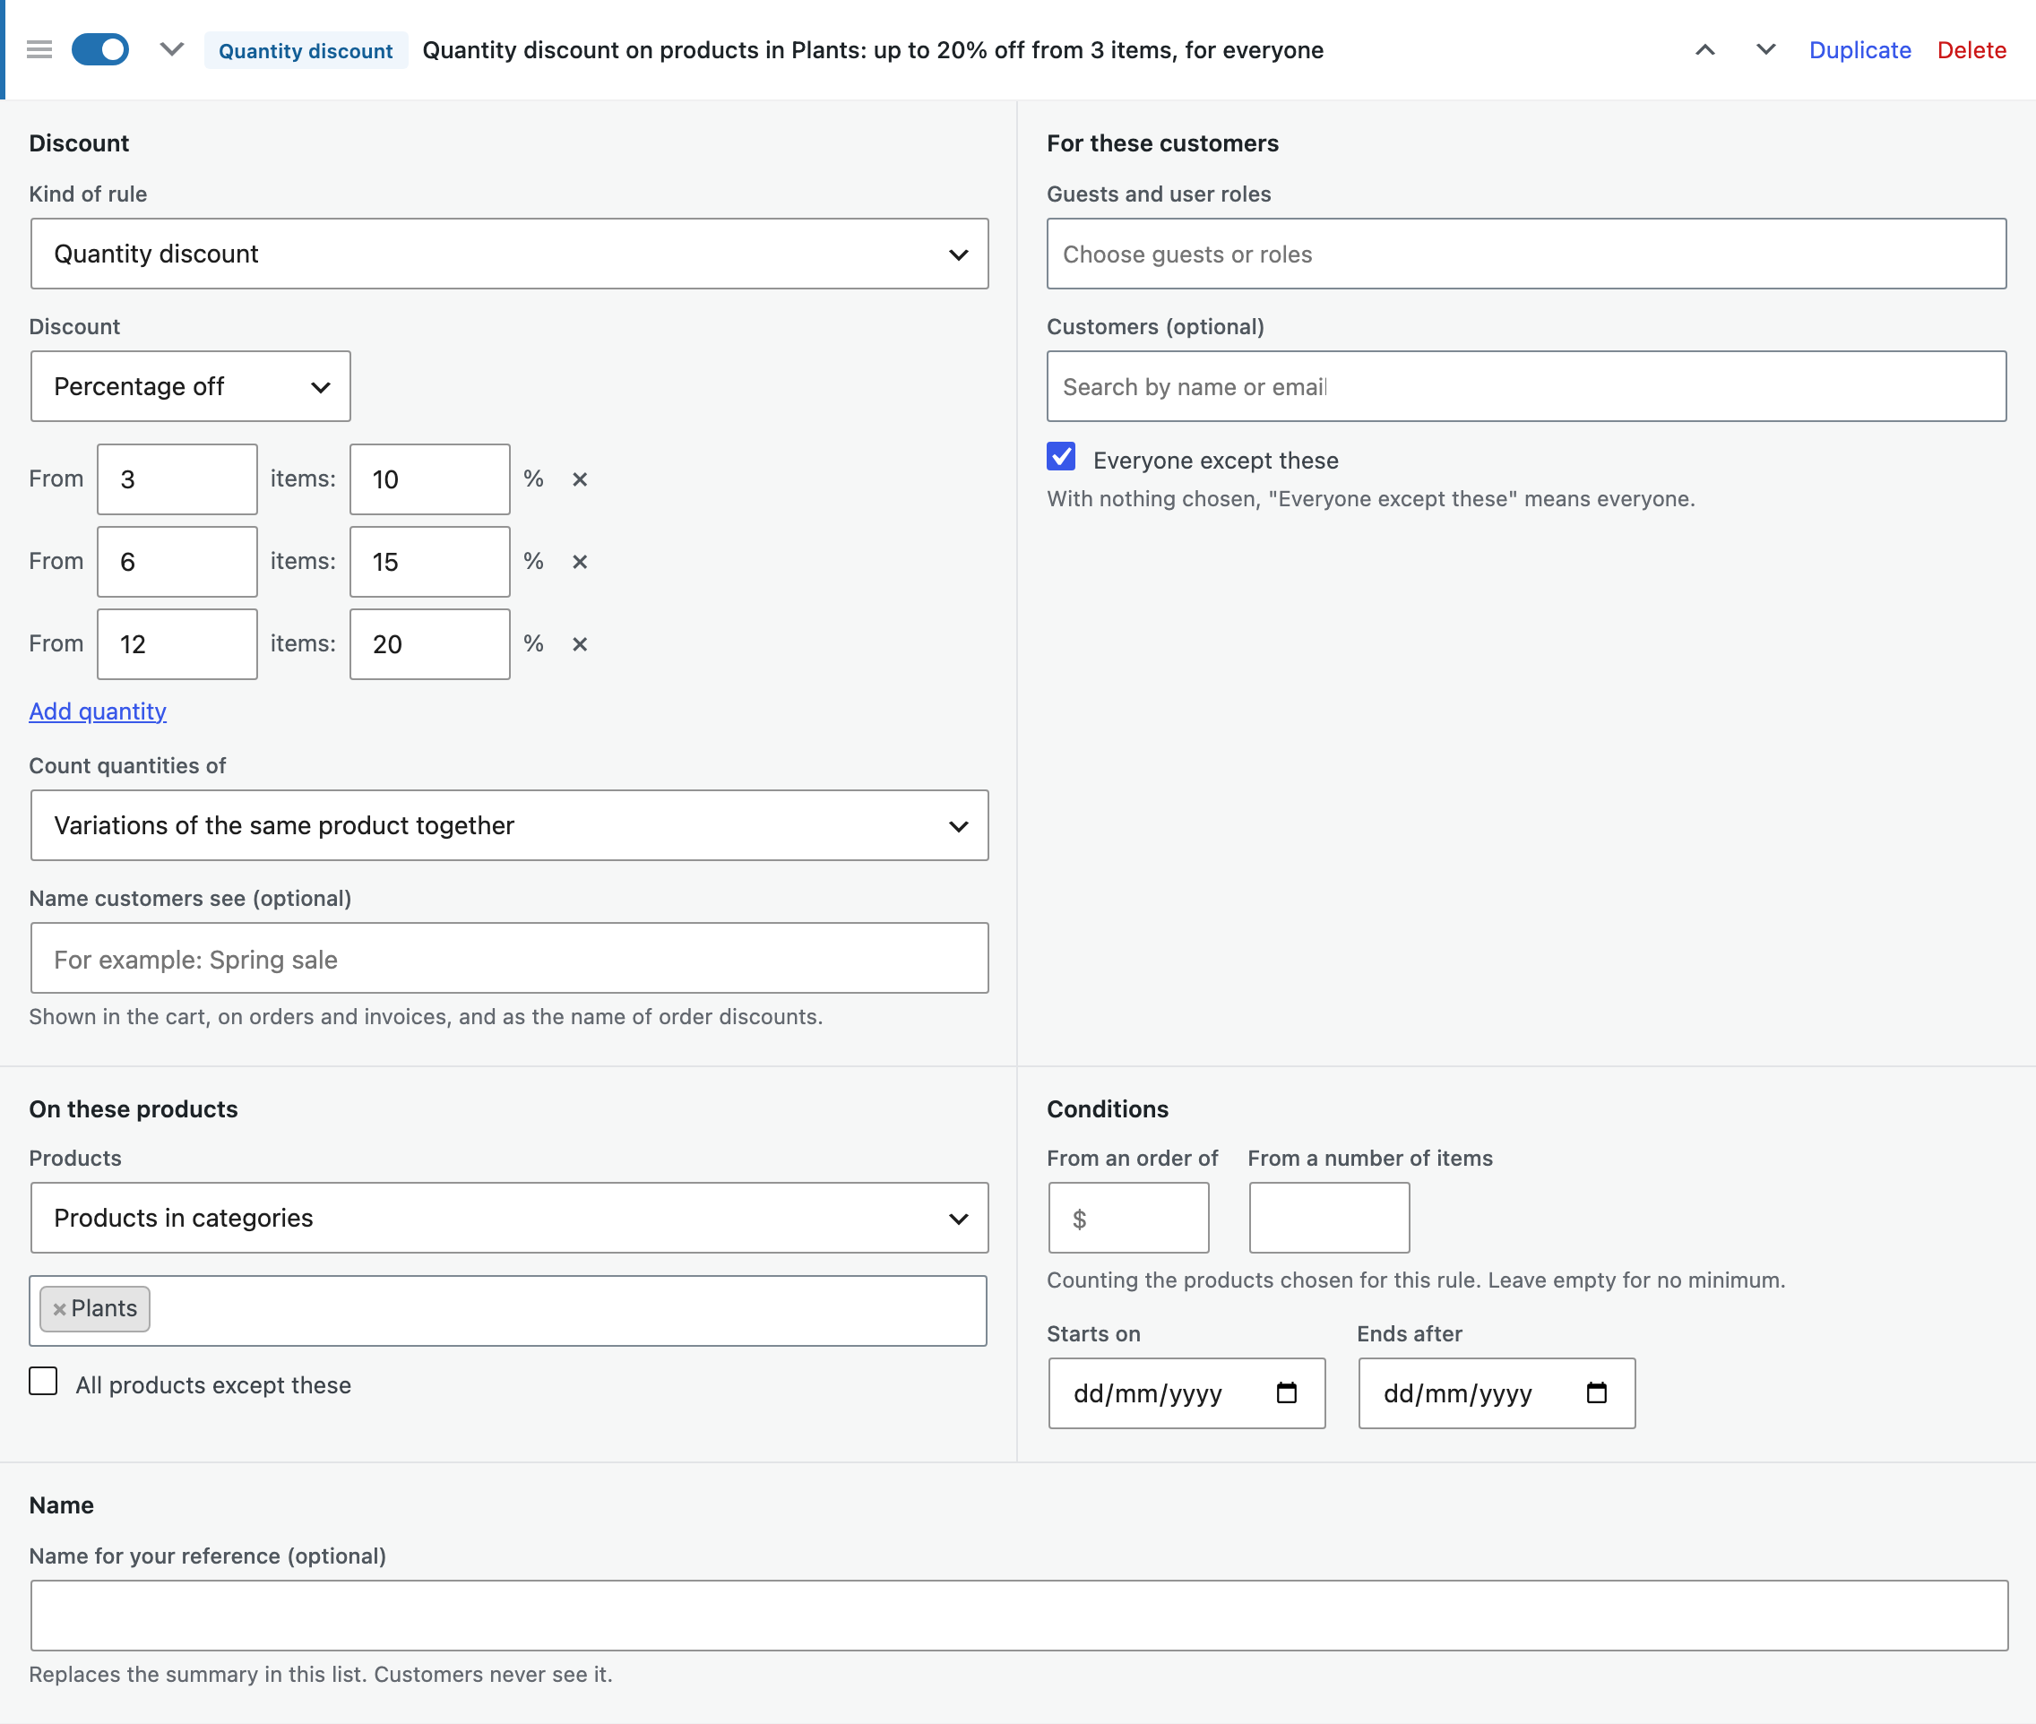Click the Name customers see field
Viewport: 2036px width, 1724px height.
coord(509,959)
